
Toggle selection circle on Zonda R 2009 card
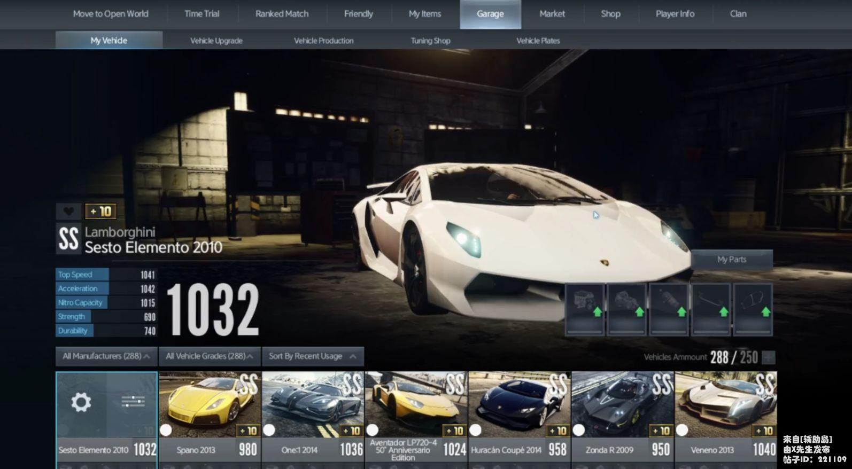coord(579,430)
